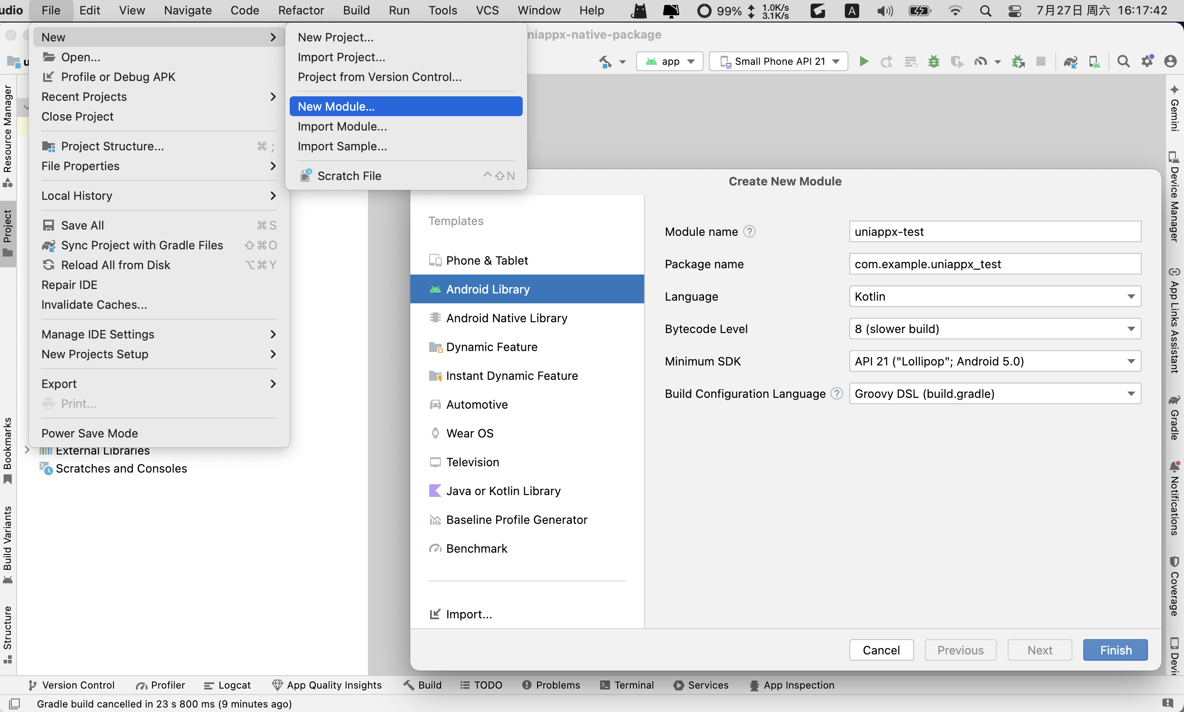The width and height of the screenshot is (1184, 712).
Task: Click the Search Everywhere magnifier in toolbar
Action: coord(1123,61)
